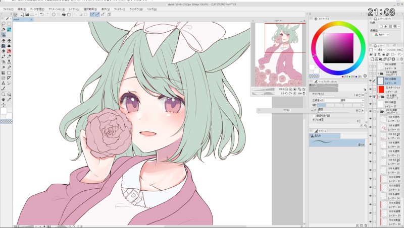This screenshot has width=404, height=228.
Task: Select the Figure rectangle tool
Action: (9, 72)
